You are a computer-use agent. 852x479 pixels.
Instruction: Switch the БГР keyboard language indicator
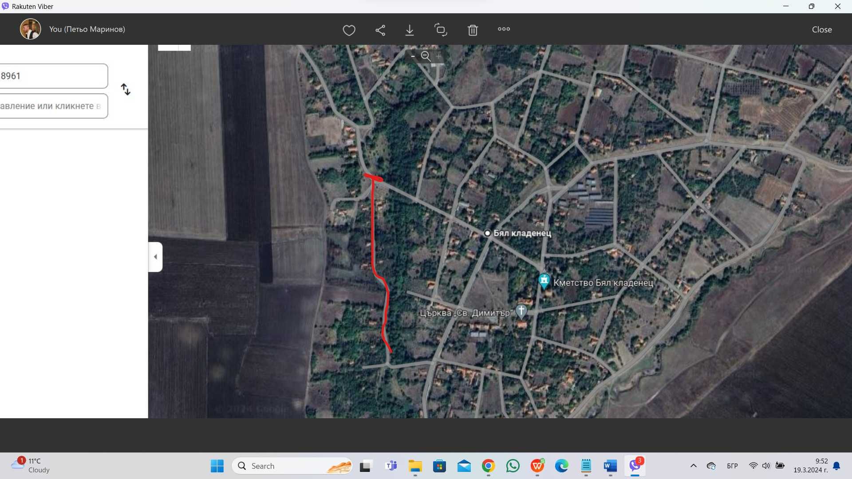[x=732, y=466]
